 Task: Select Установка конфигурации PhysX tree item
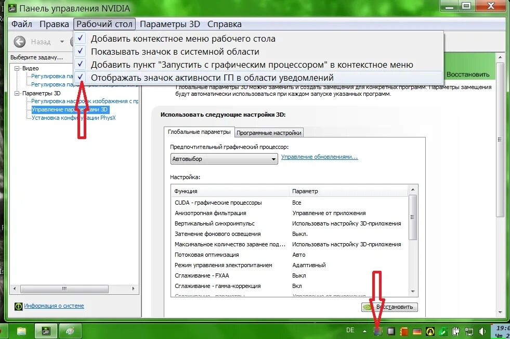coord(73,118)
